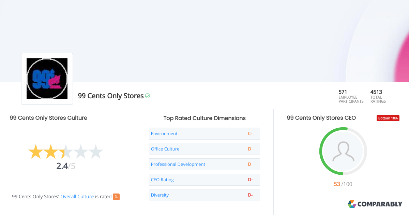Open the Overall Culture link
The width and height of the screenshot is (409, 215).
[x=77, y=197]
